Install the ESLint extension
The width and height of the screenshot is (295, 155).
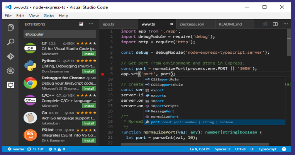[x=89, y=140]
